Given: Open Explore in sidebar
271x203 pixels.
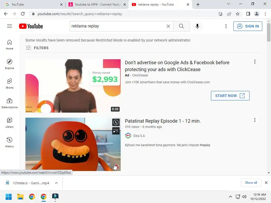Looking at the screenshot, I should (x=10, y=64).
